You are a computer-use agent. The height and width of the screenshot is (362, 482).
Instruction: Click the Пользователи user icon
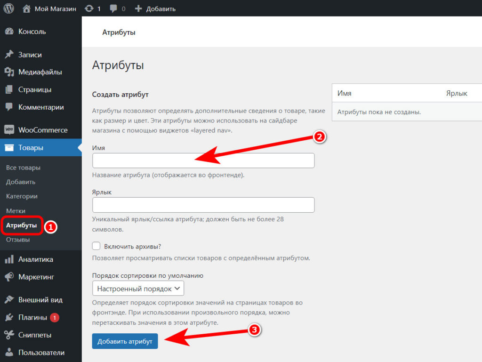[x=9, y=352]
